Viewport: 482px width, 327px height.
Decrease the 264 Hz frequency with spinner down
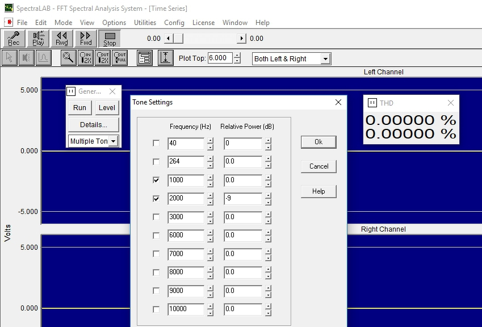coord(210,166)
